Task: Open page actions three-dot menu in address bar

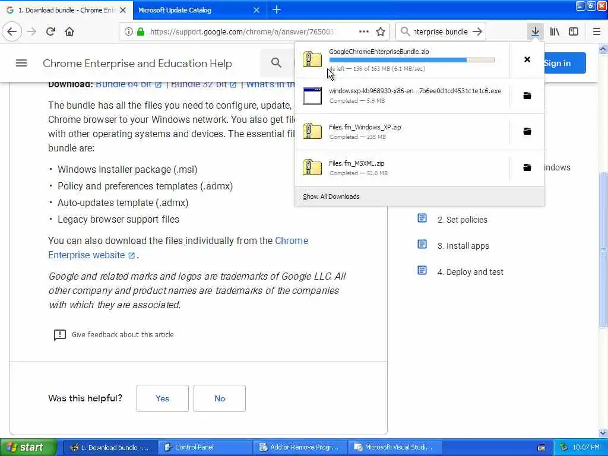Action: click(x=364, y=31)
